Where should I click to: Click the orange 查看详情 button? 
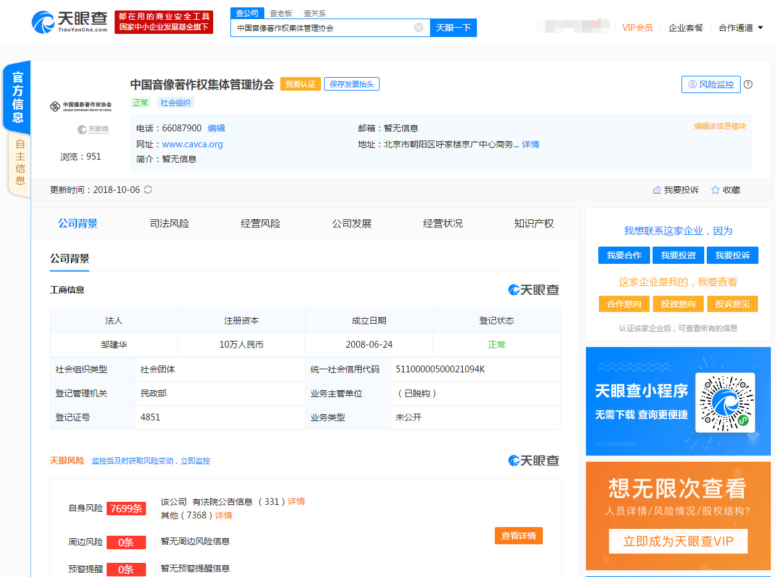click(x=519, y=536)
